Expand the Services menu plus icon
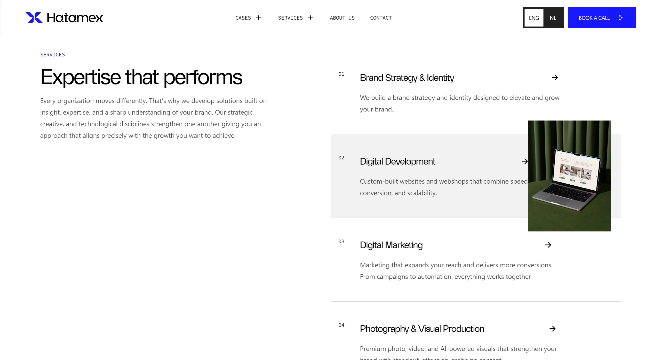This screenshot has height=360, width=661. click(x=310, y=18)
